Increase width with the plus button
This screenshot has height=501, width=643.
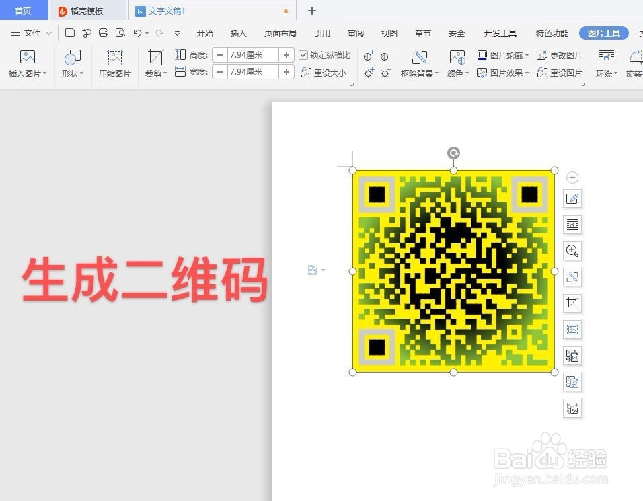pos(287,72)
